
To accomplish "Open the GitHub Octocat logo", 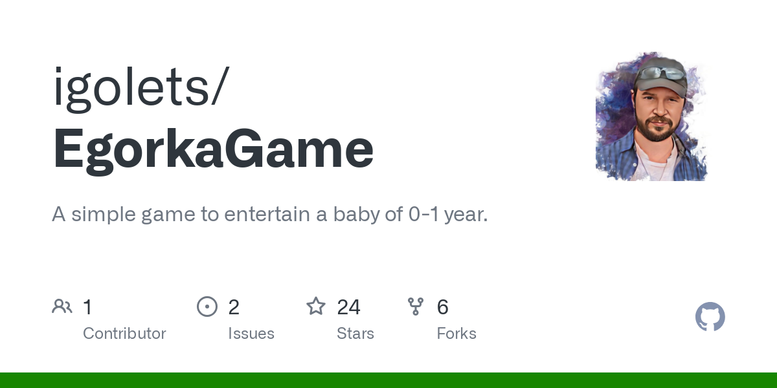I will coord(710,317).
